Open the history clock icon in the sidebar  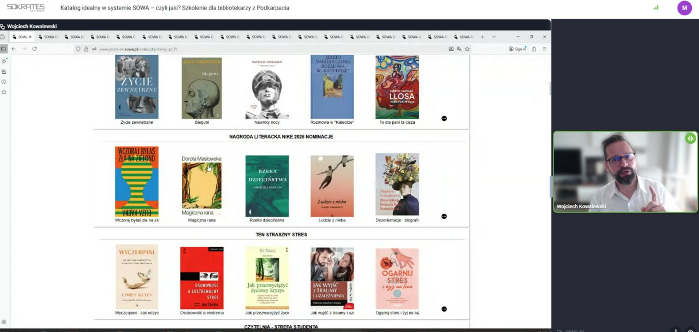[x=4, y=82]
